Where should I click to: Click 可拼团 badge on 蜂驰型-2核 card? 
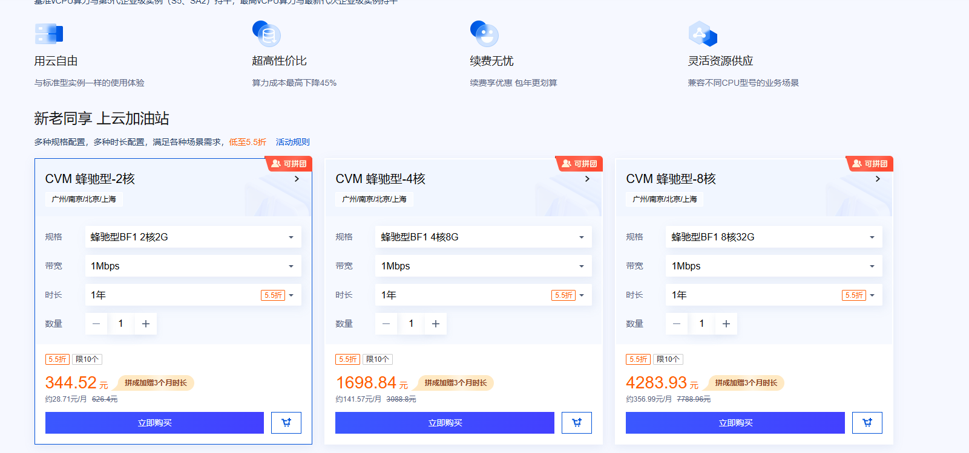click(289, 164)
